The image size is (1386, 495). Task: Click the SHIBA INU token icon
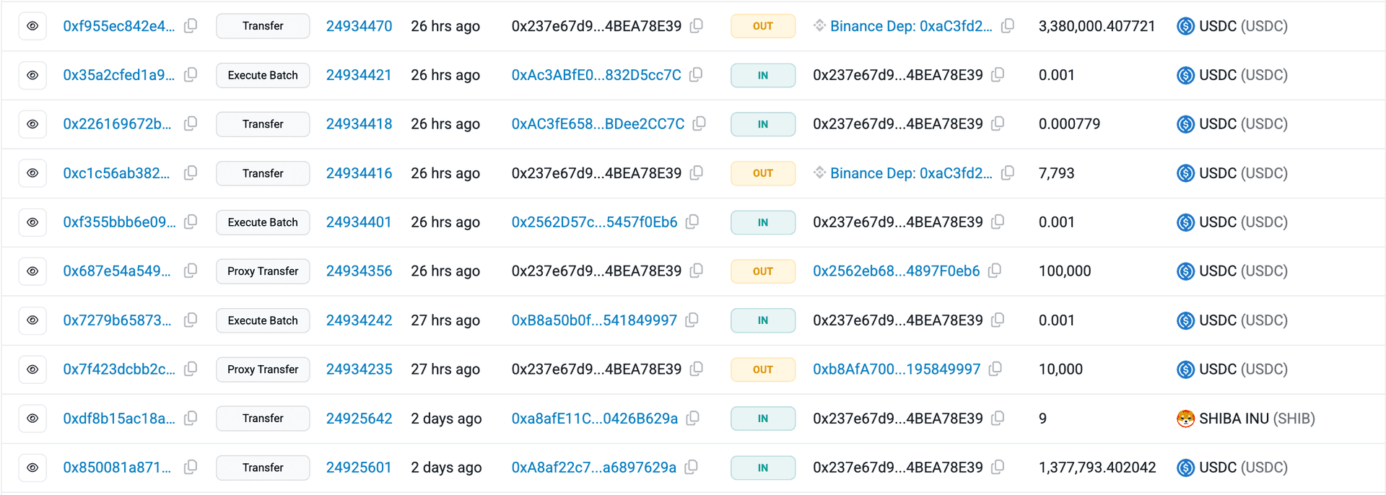(x=1185, y=419)
